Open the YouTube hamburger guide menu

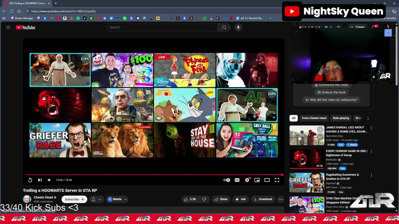coord(8,27)
